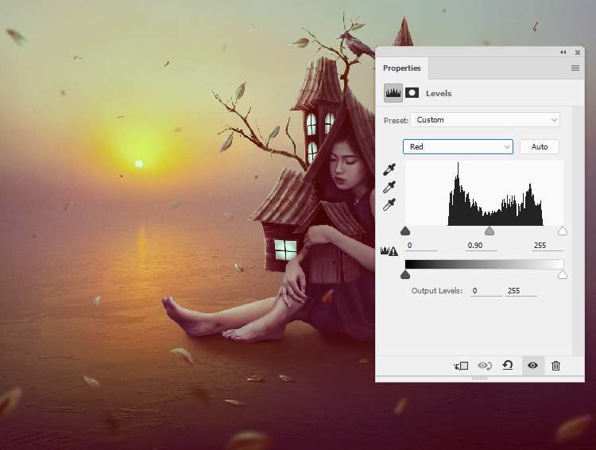
Task: Click the Properties panel vertical scrollbar
Action: [x=579, y=230]
